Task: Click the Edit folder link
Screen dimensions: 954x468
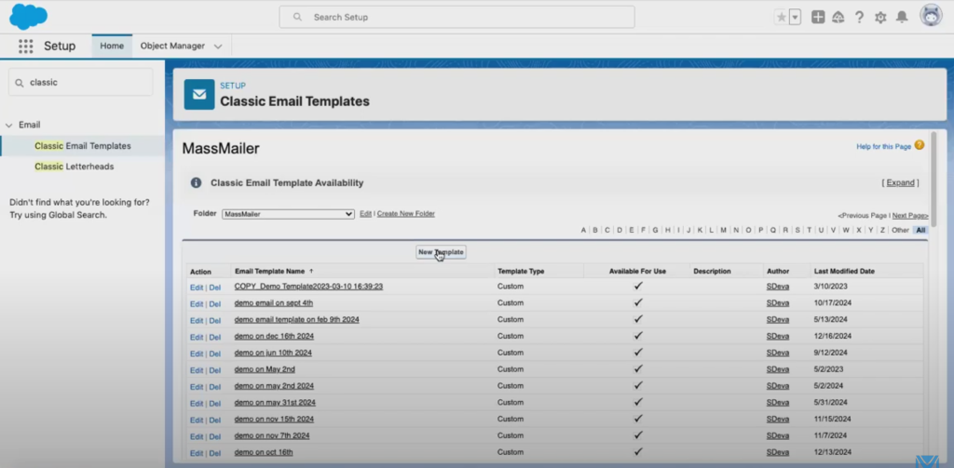Action: coord(365,214)
